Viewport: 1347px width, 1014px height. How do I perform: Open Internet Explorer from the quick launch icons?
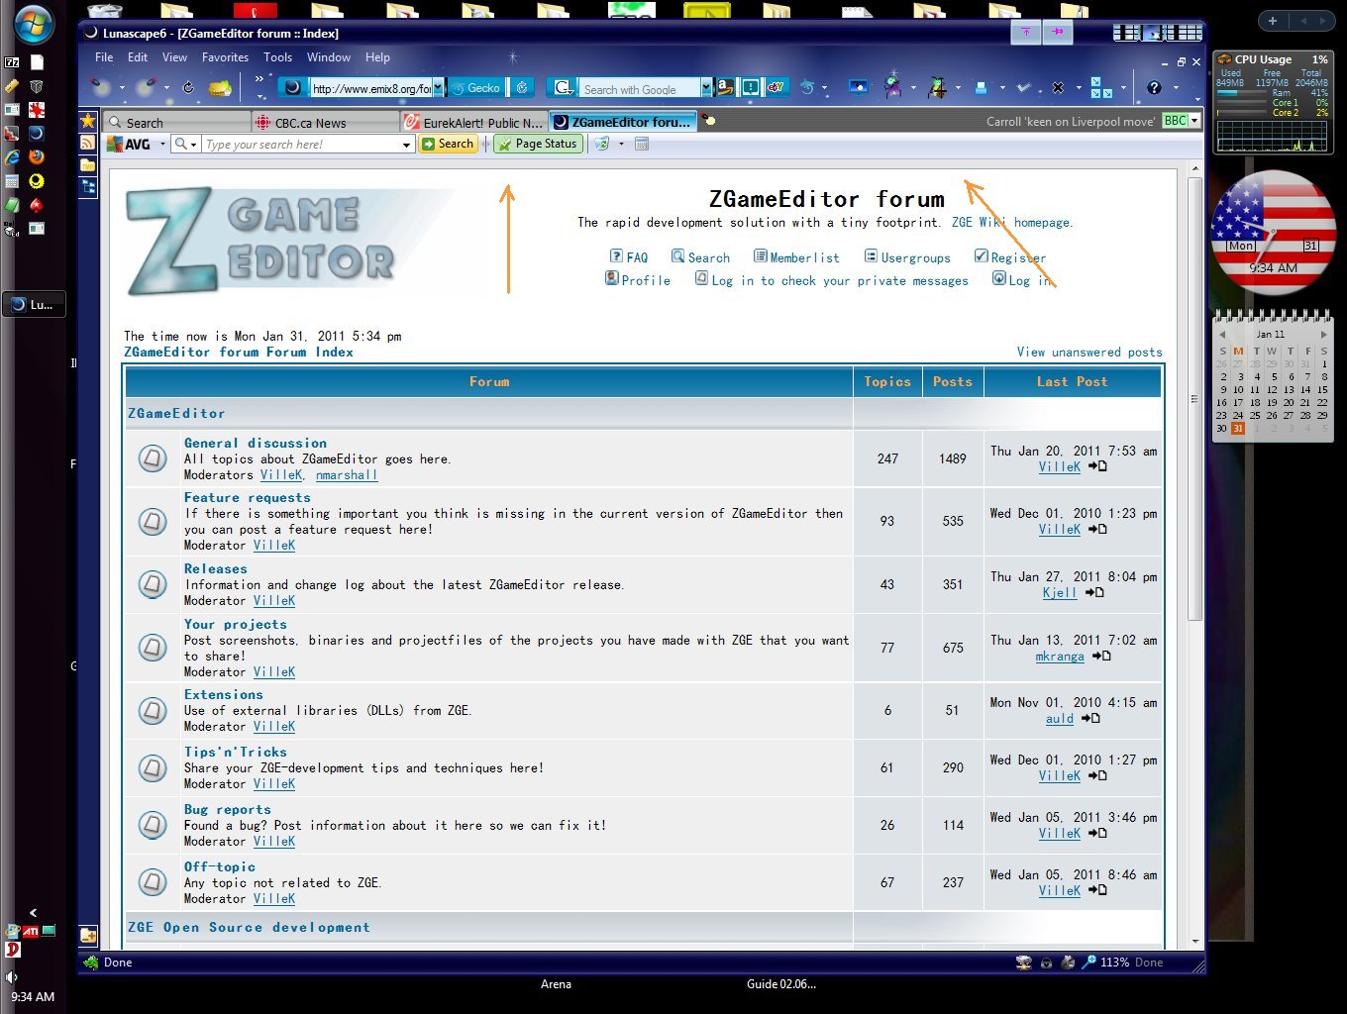(12, 156)
